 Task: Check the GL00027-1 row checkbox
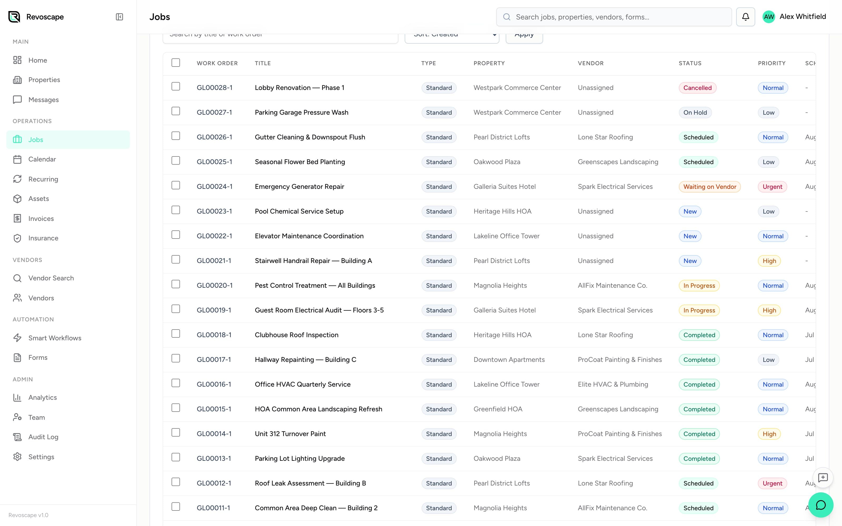pos(176,111)
